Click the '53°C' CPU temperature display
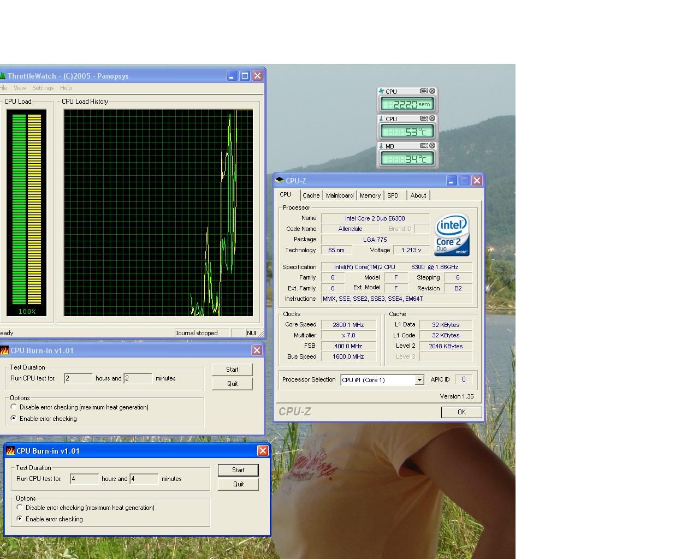This screenshot has width=699, height=559. point(407,131)
